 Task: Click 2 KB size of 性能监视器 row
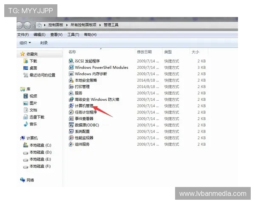[x=201, y=138]
